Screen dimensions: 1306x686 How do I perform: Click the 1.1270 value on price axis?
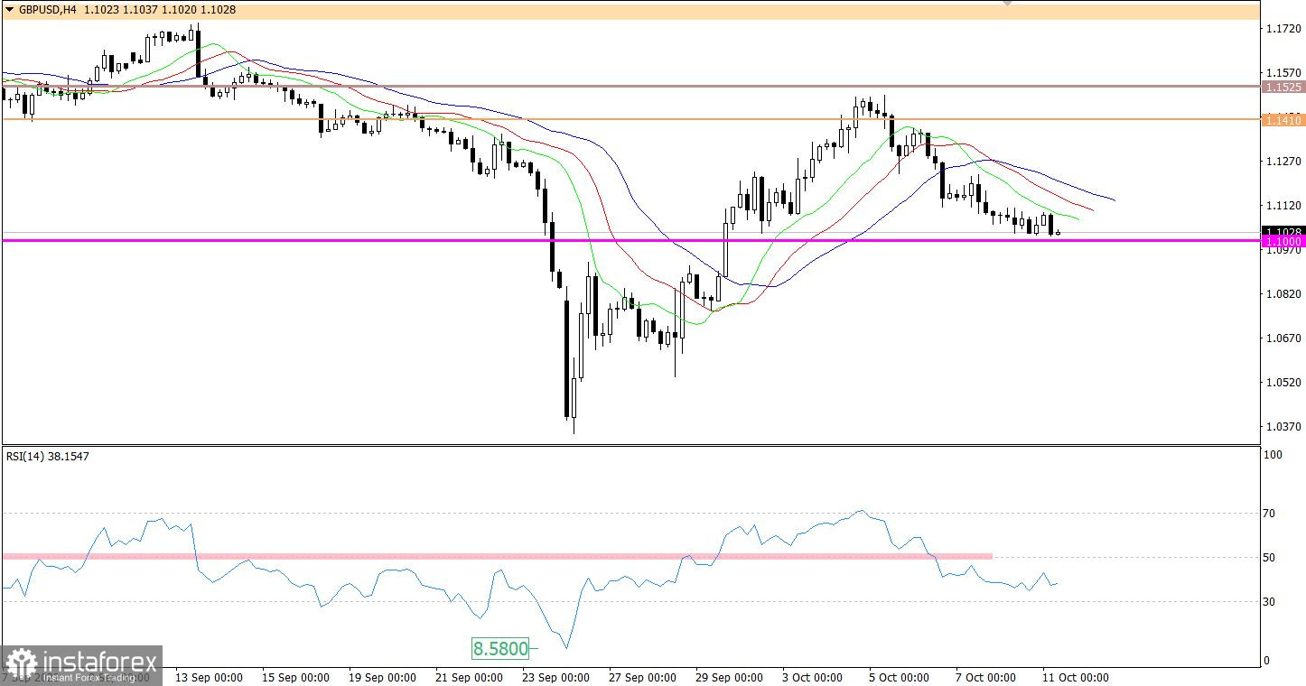[1283, 162]
